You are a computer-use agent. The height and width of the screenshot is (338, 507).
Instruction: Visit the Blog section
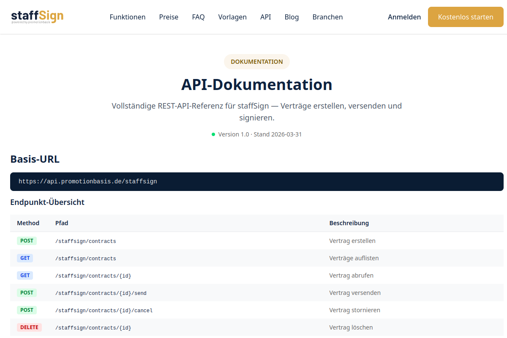[x=292, y=17]
